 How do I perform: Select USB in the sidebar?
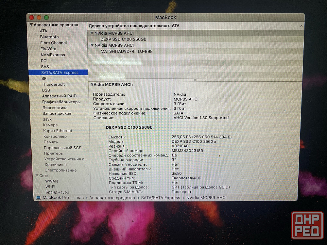pos(46,90)
